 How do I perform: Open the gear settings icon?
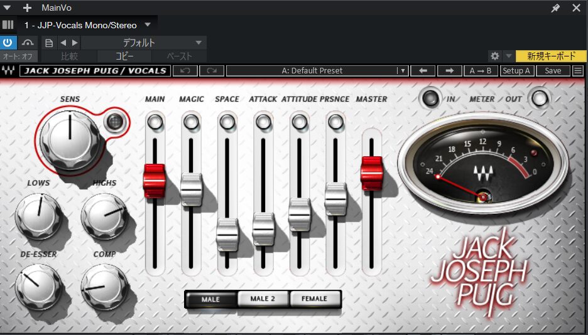tap(495, 56)
